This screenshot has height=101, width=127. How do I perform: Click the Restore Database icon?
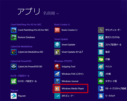[x=14, y=37]
